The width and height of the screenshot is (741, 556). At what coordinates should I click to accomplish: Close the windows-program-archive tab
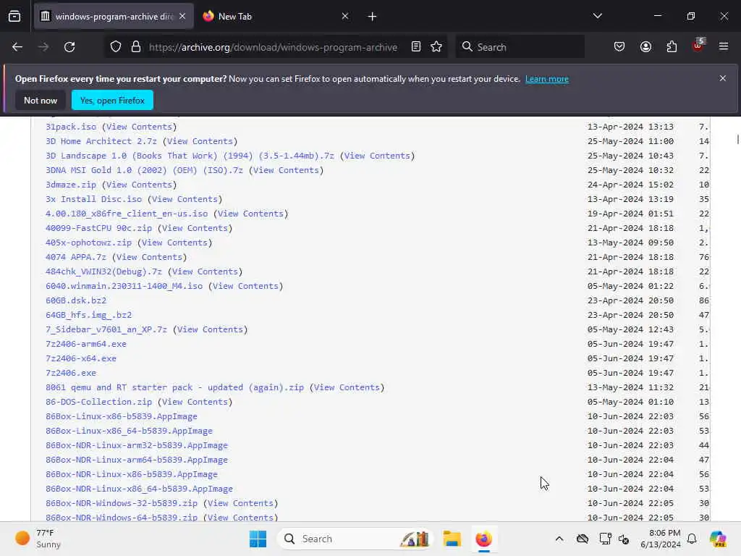coord(182,16)
